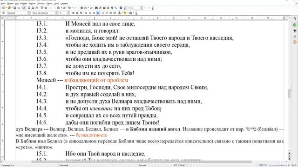Expand the font size dropdown

[68, 13]
